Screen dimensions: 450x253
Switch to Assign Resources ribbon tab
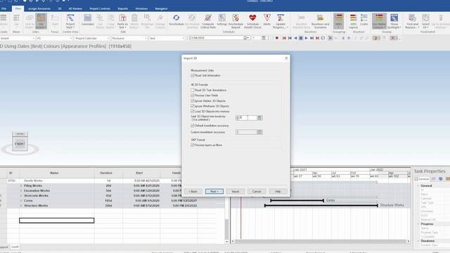[39, 8]
